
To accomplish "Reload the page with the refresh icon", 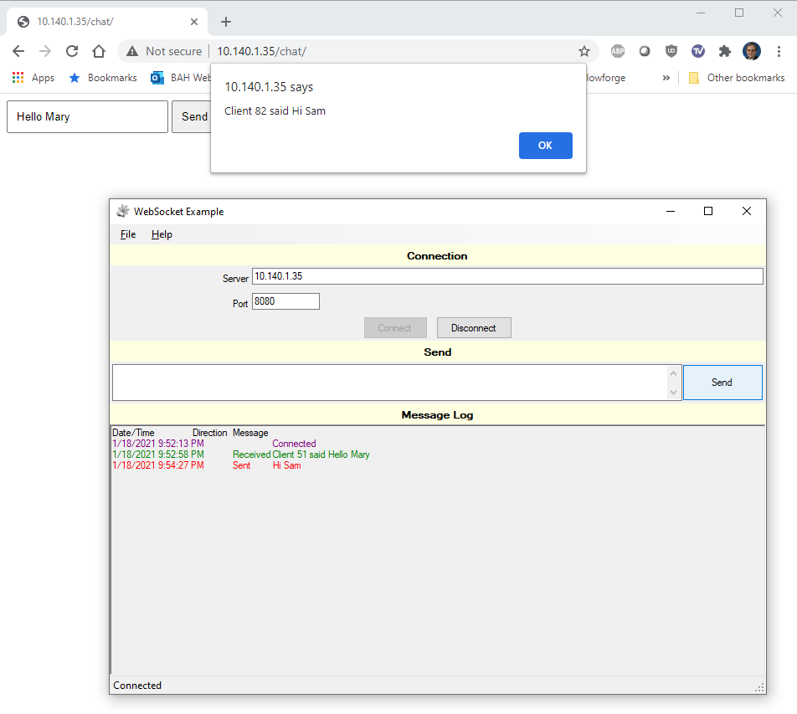I will [72, 51].
